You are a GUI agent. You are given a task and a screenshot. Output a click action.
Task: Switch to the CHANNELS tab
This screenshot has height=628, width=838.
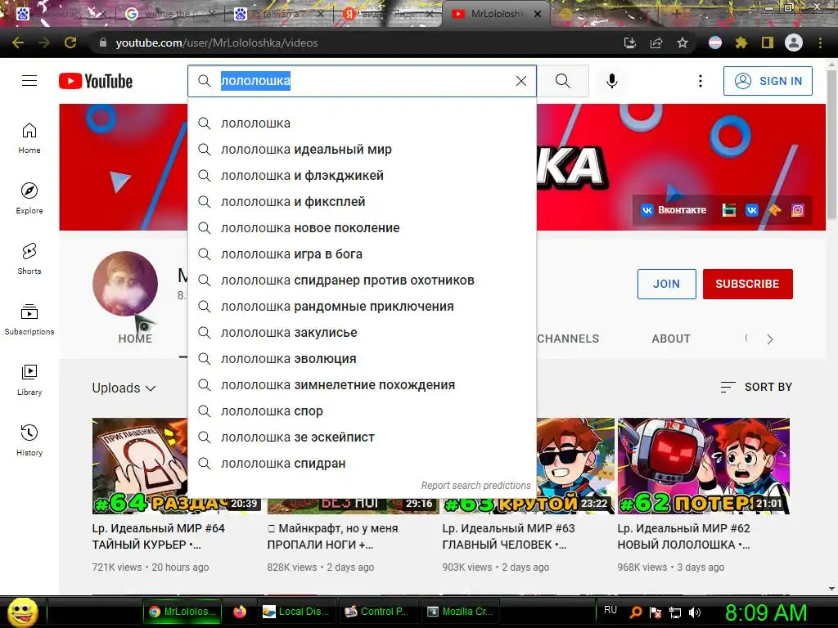point(568,339)
